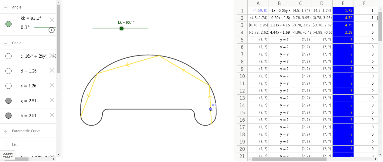Click algebra panel scroll-down arrow

tap(59, 154)
